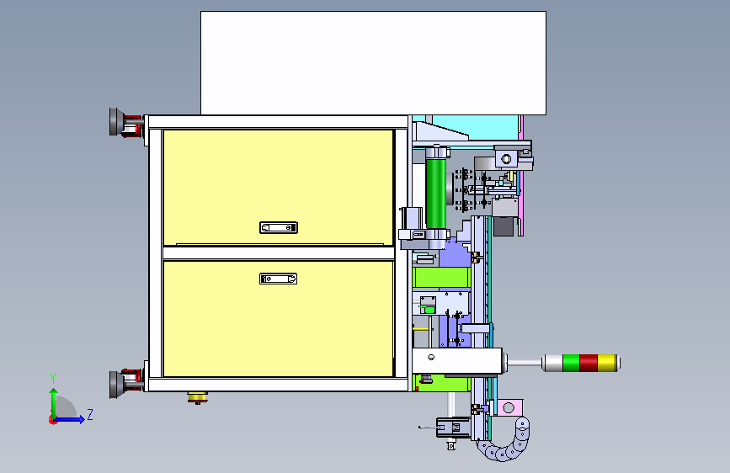The width and height of the screenshot is (730, 473).
Task: Click the lower drawer's pull handle
Action: 279,279
